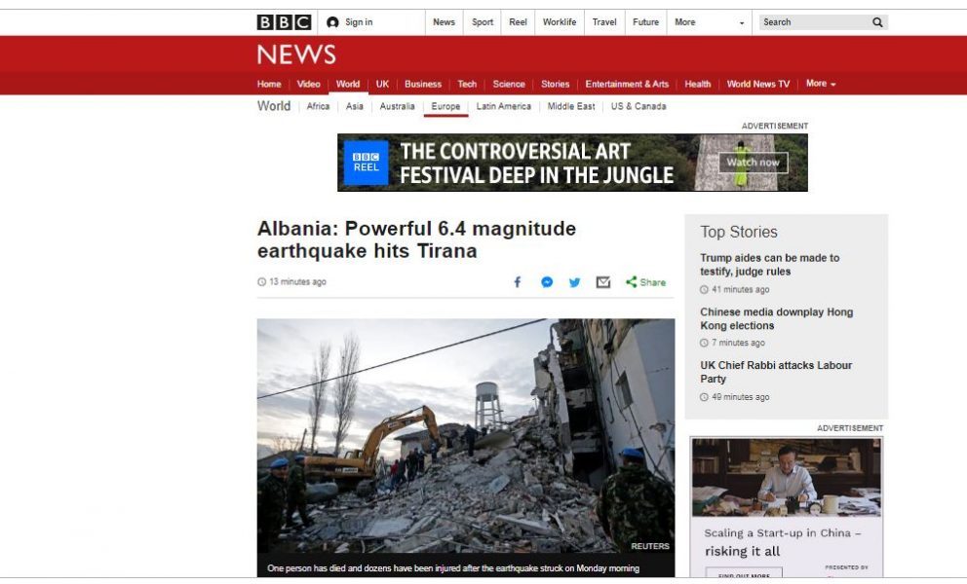This screenshot has width=967, height=584.
Task: Email this article using envelope icon
Action: 603,282
